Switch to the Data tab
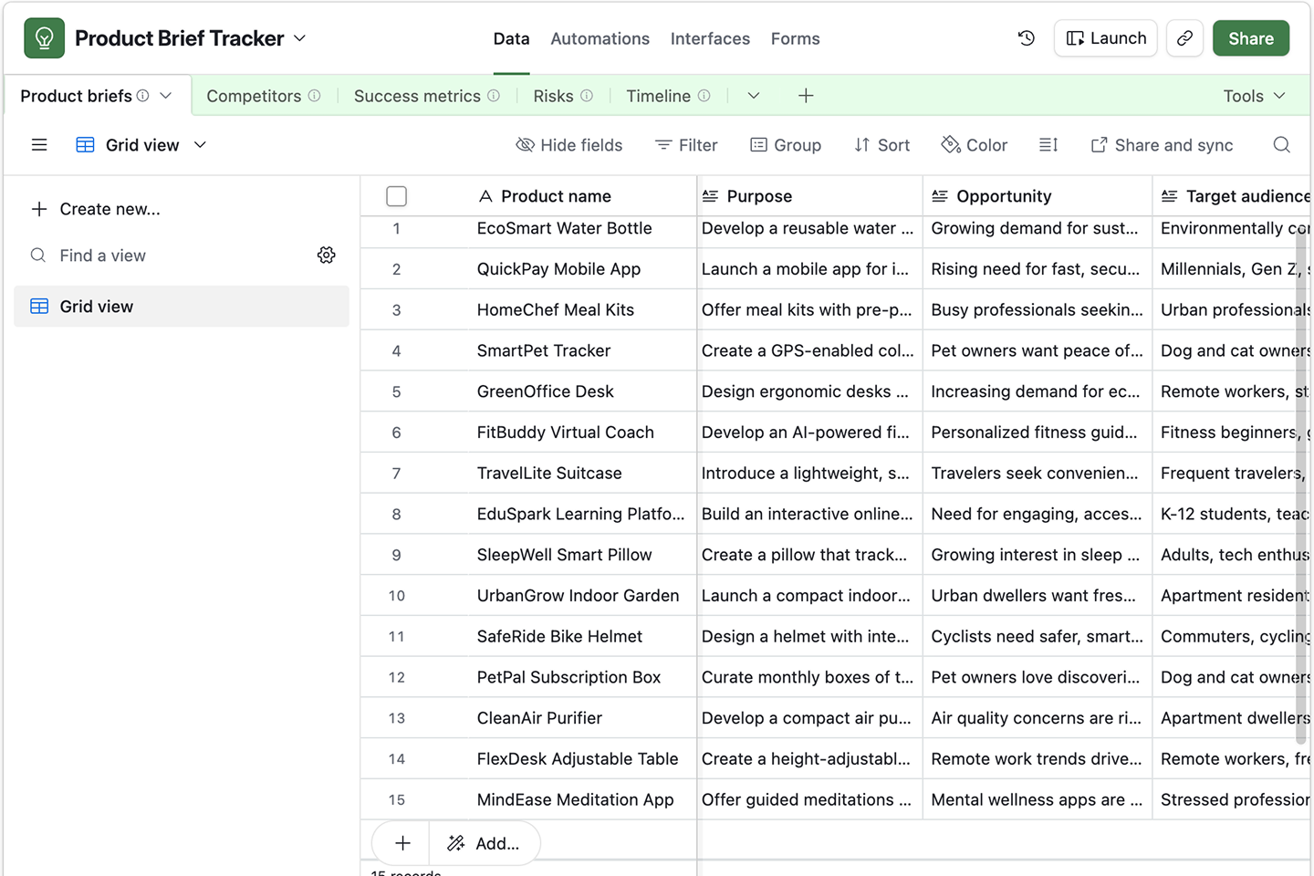 pyautogui.click(x=511, y=39)
